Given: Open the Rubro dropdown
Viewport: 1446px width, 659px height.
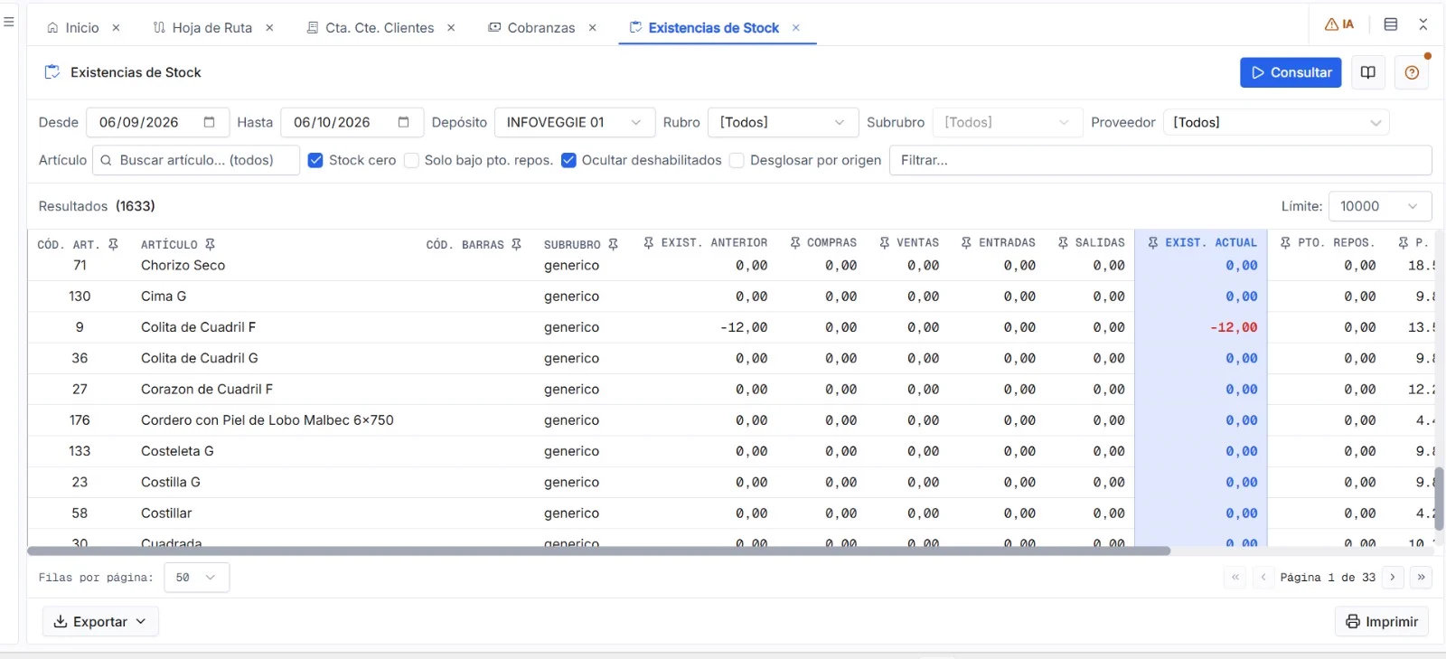Looking at the screenshot, I should [783, 122].
